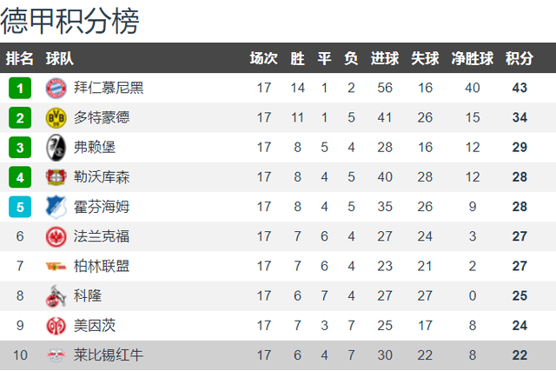The image size is (556, 371).
Task: Click the 进球 column header
Action: point(385,58)
